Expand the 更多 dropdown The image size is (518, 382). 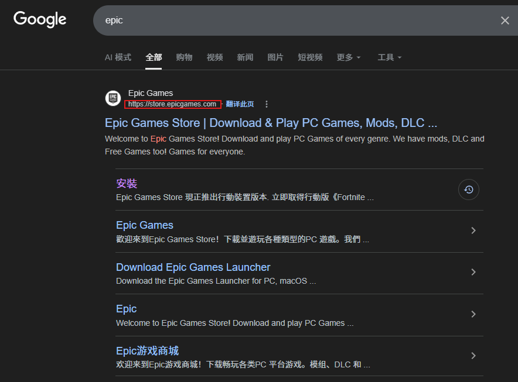(349, 57)
